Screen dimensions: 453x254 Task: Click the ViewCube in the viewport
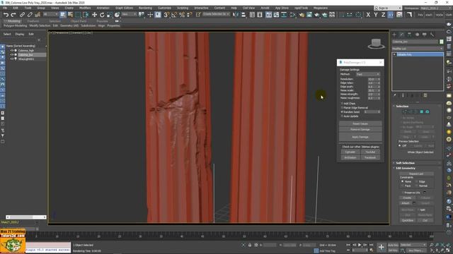tap(376, 44)
